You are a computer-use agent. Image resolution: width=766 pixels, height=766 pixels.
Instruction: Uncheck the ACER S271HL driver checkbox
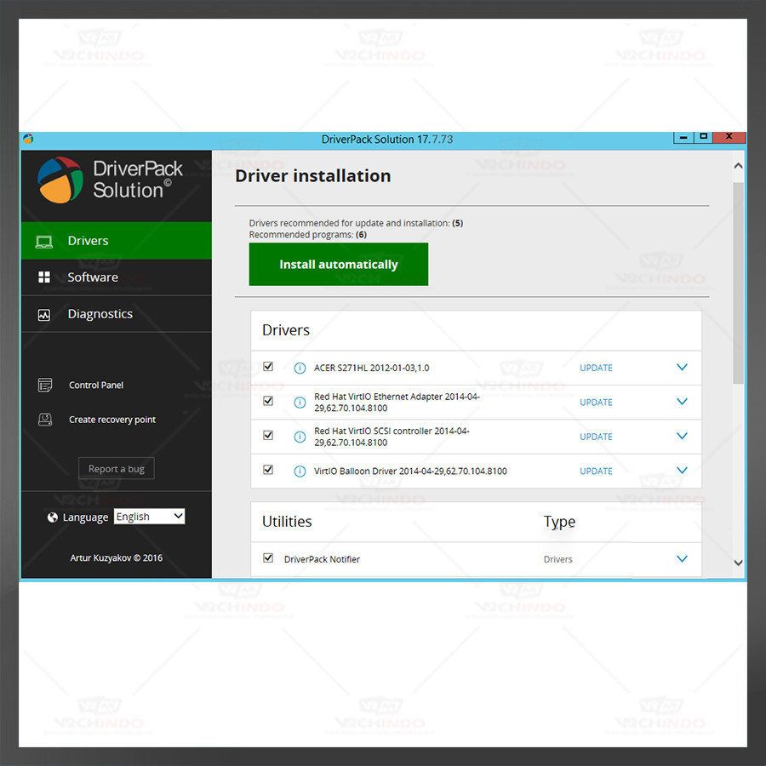click(268, 366)
